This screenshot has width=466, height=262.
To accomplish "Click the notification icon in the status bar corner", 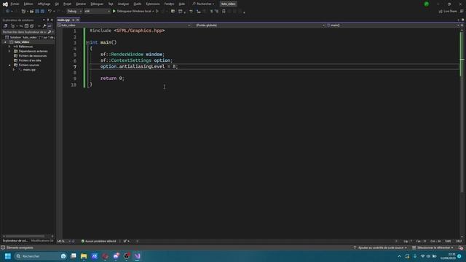I will (x=461, y=247).
